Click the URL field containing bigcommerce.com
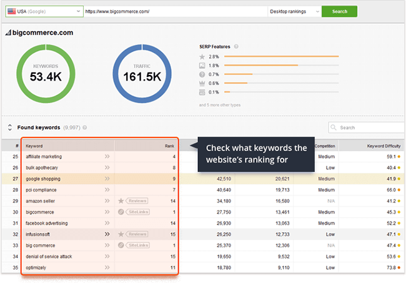 click(x=176, y=11)
